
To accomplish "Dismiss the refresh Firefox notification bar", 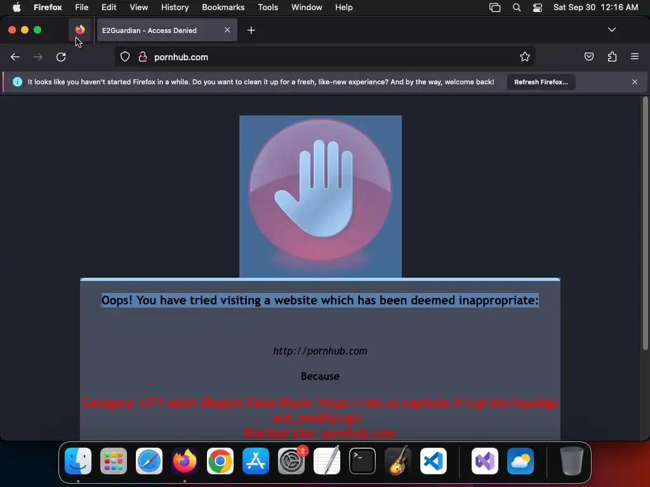I will 635,82.
